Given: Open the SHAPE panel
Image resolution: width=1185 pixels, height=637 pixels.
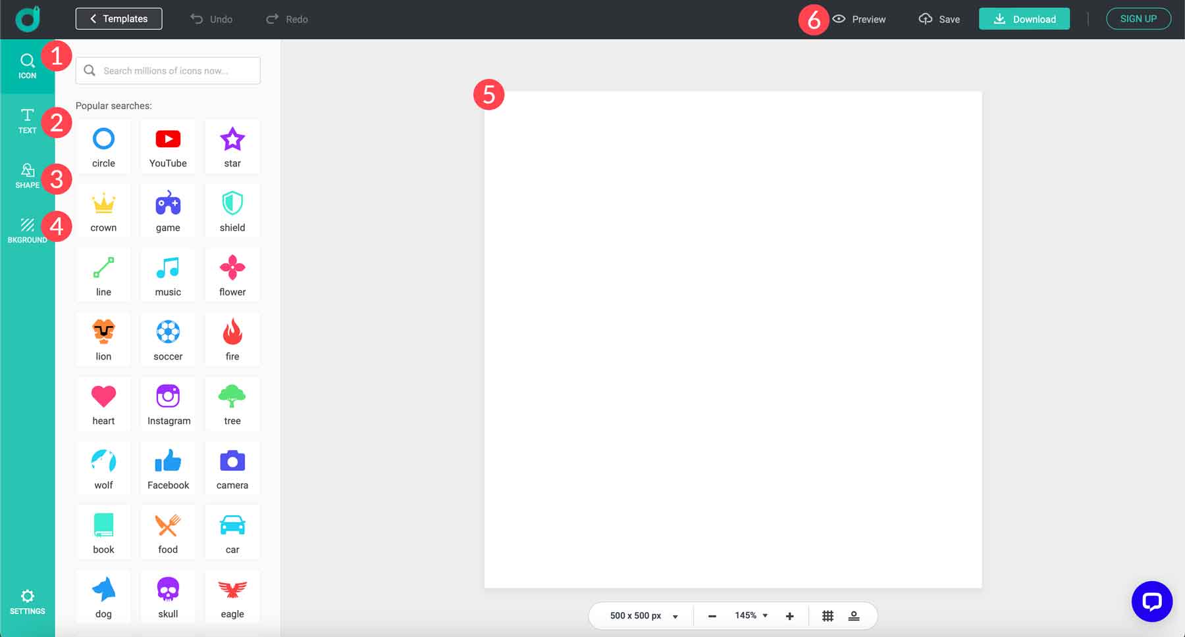Looking at the screenshot, I should 27,176.
